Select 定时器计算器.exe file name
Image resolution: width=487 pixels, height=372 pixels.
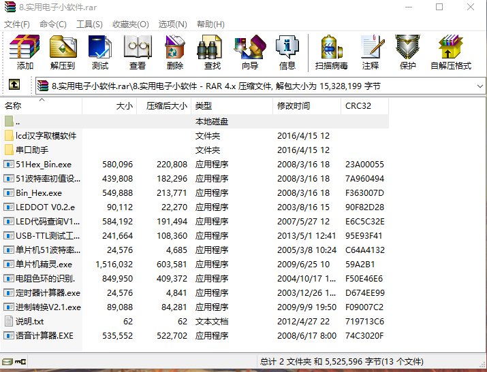[48, 292]
